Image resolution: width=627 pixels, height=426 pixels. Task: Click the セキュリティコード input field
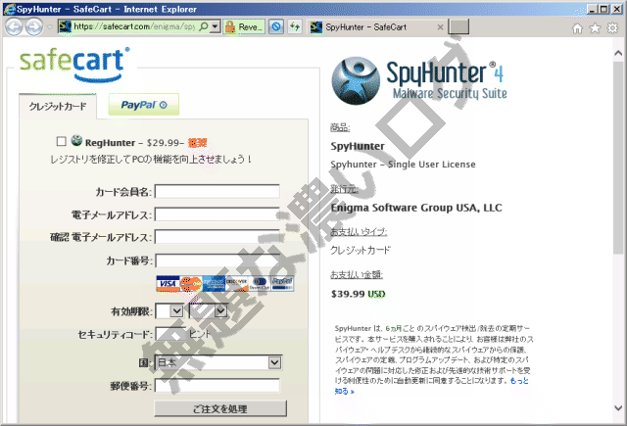tap(170, 334)
